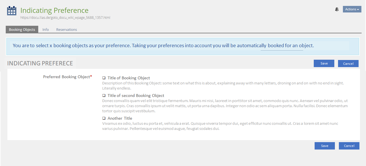Check the 'Title of second Booking Object' box
This screenshot has width=366, height=166.
point(104,96)
